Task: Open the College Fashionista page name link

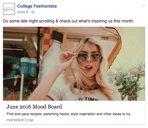Action: pos(37,6)
